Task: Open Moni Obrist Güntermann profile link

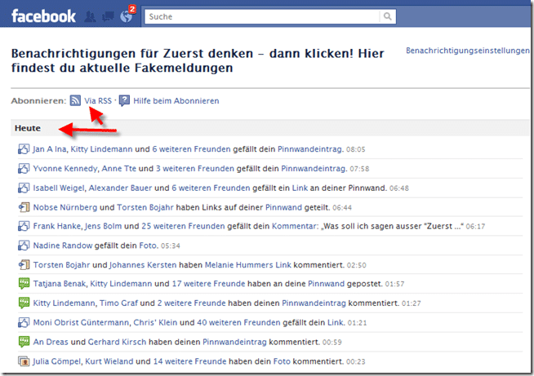Action: click(81, 322)
